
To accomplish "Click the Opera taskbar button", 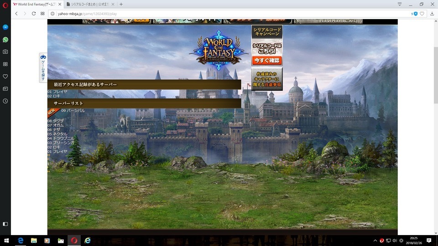I will pyautogui.click(x=74, y=241).
